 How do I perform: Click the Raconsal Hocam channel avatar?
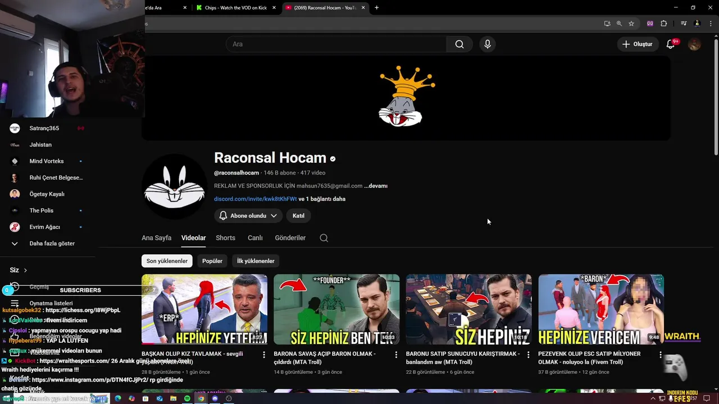pyautogui.click(x=175, y=187)
